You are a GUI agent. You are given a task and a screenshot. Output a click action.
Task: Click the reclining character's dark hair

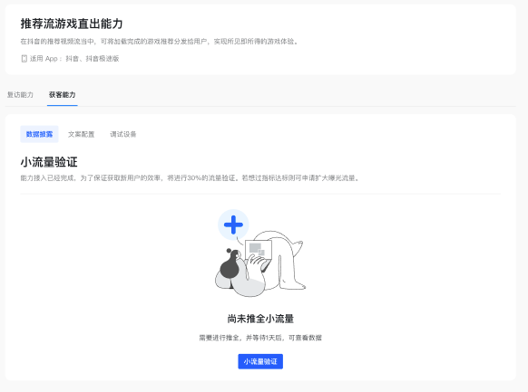[230, 264]
